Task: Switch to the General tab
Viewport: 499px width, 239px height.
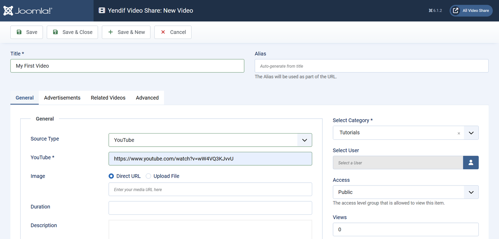Action: tap(25, 98)
